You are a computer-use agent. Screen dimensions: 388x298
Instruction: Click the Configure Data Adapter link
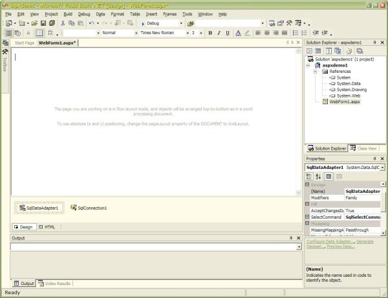tap(329, 241)
